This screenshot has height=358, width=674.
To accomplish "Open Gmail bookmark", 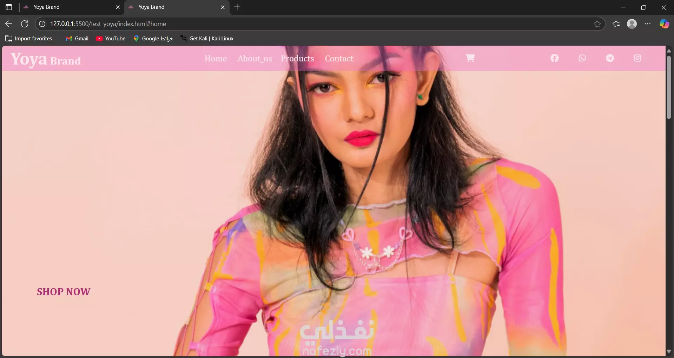I will point(77,39).
